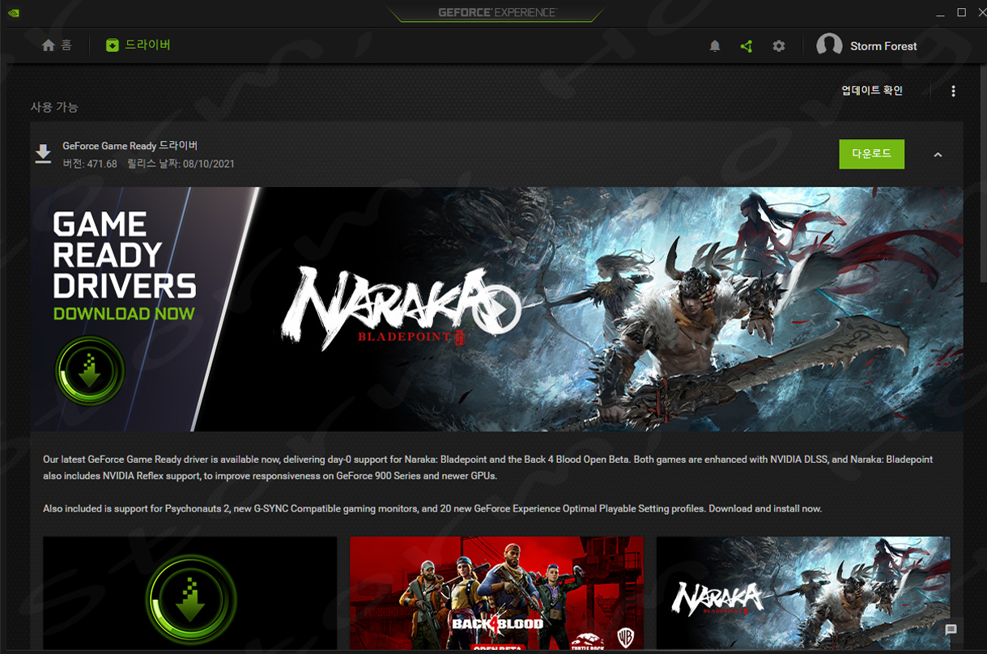Click the Storm Forest profile avatar
Screen dimensions: 987x654
(829, 46)
